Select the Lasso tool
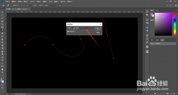 click(2, 18)
